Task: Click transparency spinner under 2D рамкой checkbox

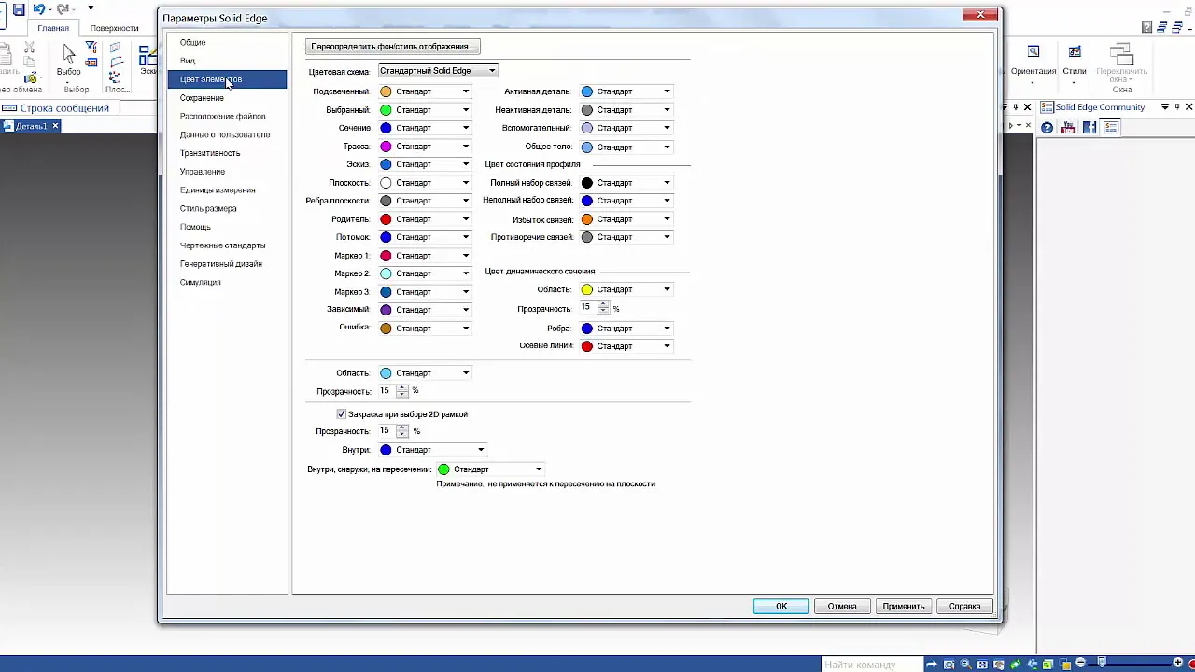Action: tap(402, 431)
